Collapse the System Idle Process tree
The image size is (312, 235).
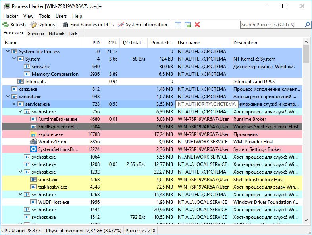tap(8, 51)
